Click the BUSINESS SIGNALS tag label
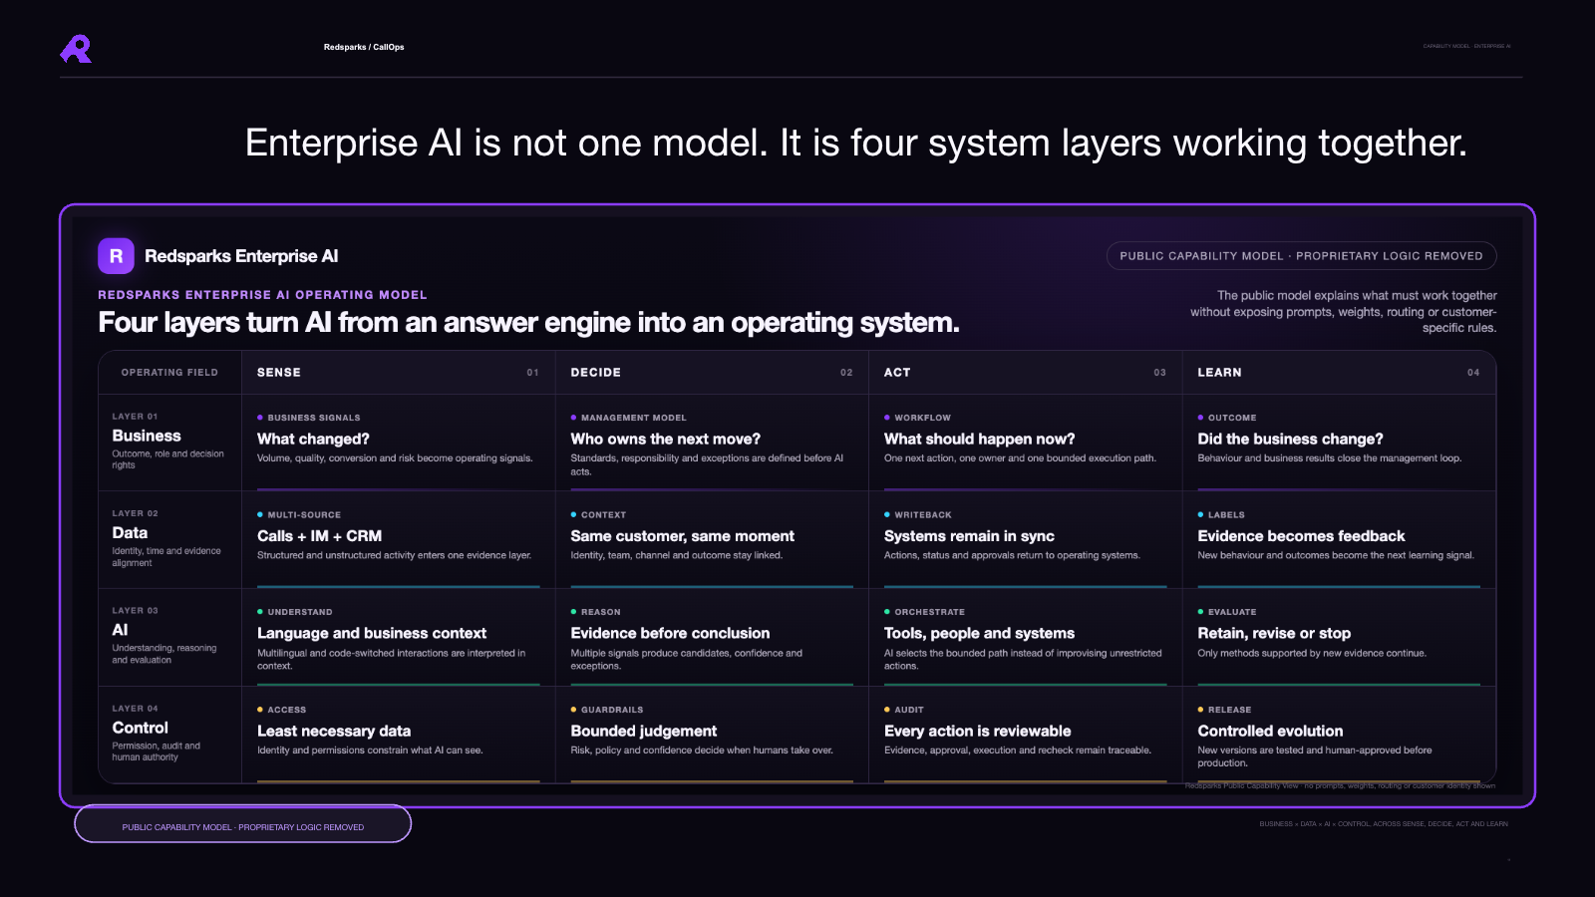 coord(314,418)
